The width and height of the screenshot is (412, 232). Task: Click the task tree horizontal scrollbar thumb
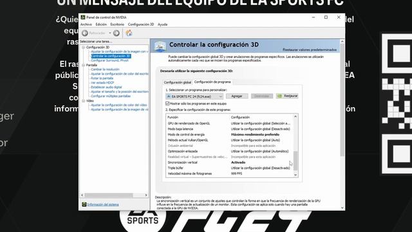pos(109,195)
